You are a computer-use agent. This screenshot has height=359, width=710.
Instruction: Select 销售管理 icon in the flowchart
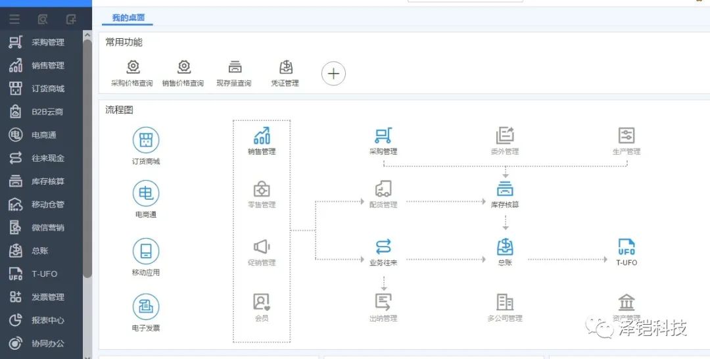click(262, 136)
